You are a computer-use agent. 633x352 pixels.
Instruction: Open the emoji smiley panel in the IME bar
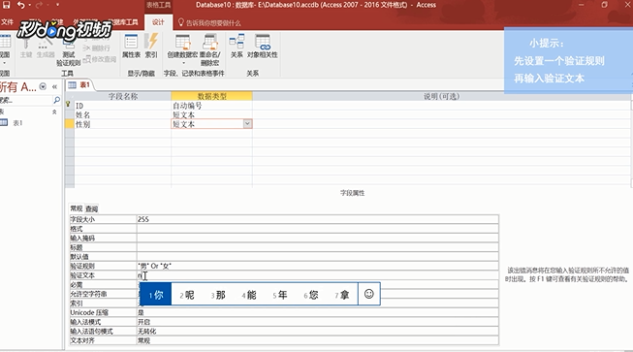369,294
